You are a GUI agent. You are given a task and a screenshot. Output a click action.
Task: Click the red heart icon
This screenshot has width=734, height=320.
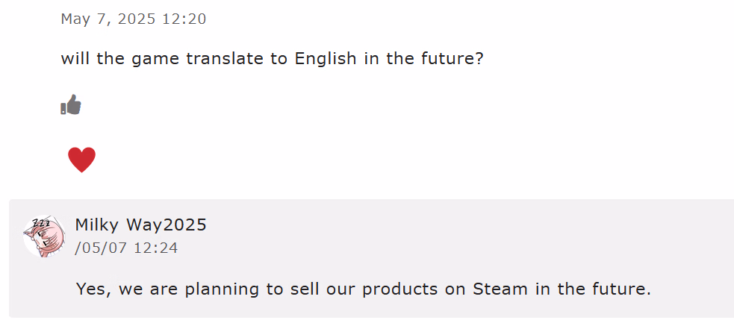coord(81,160)
